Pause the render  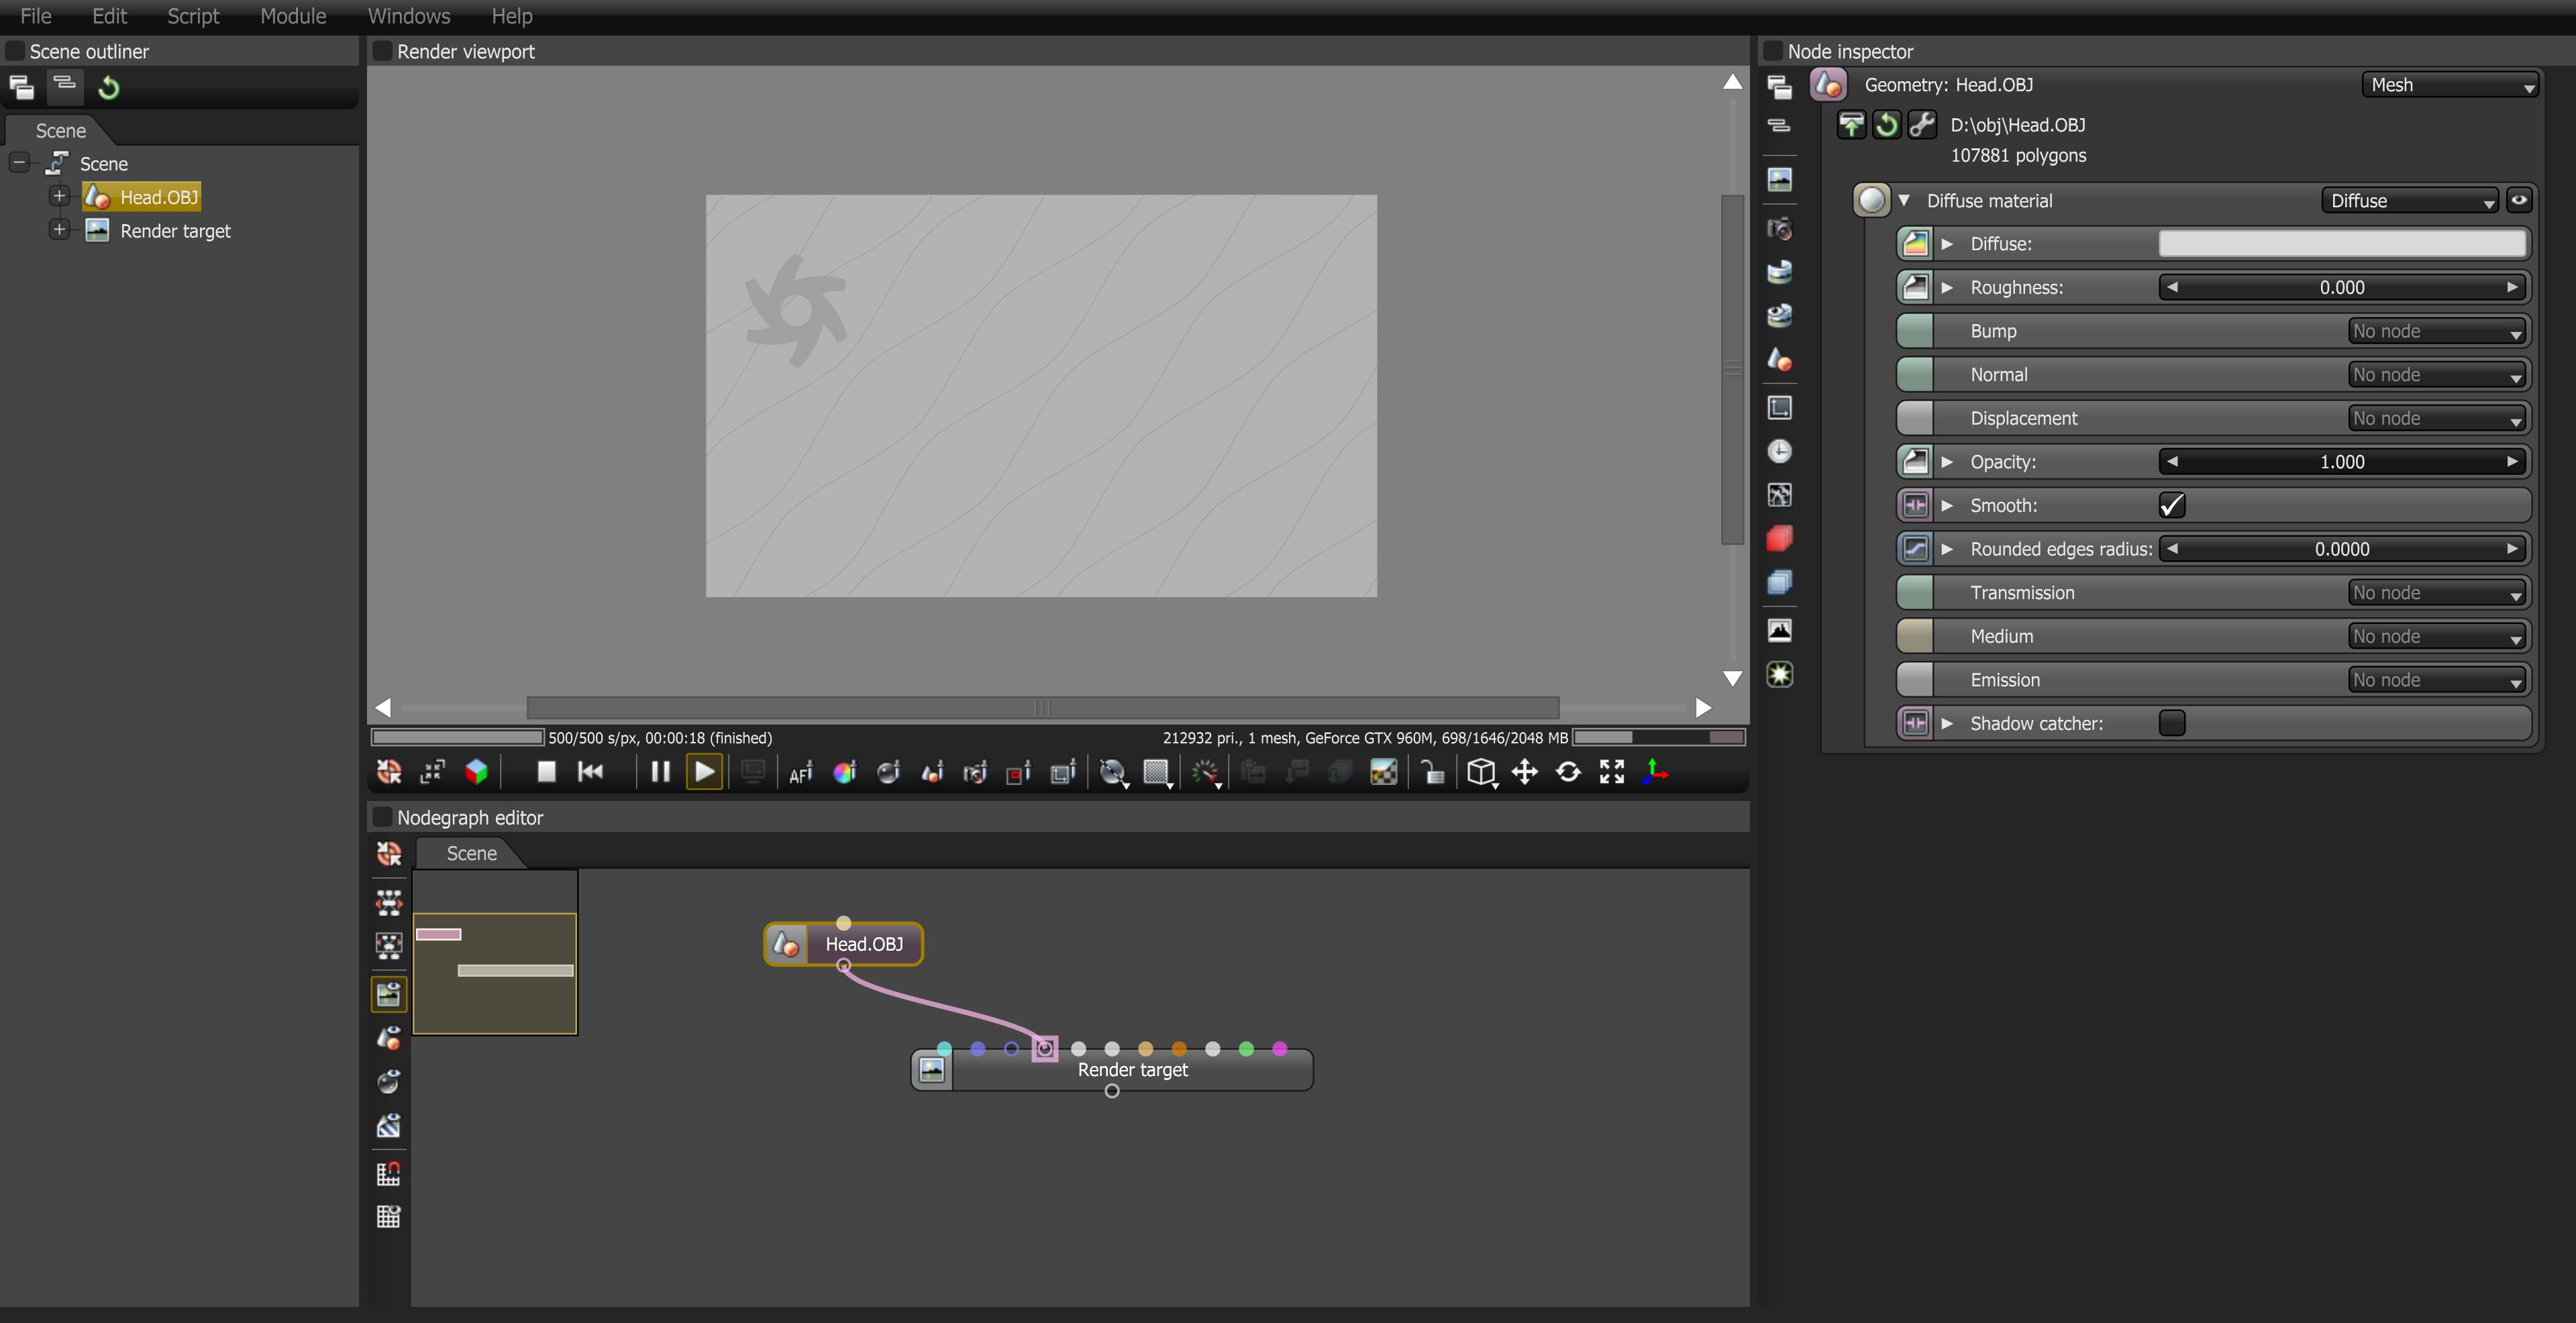point(660,772)
